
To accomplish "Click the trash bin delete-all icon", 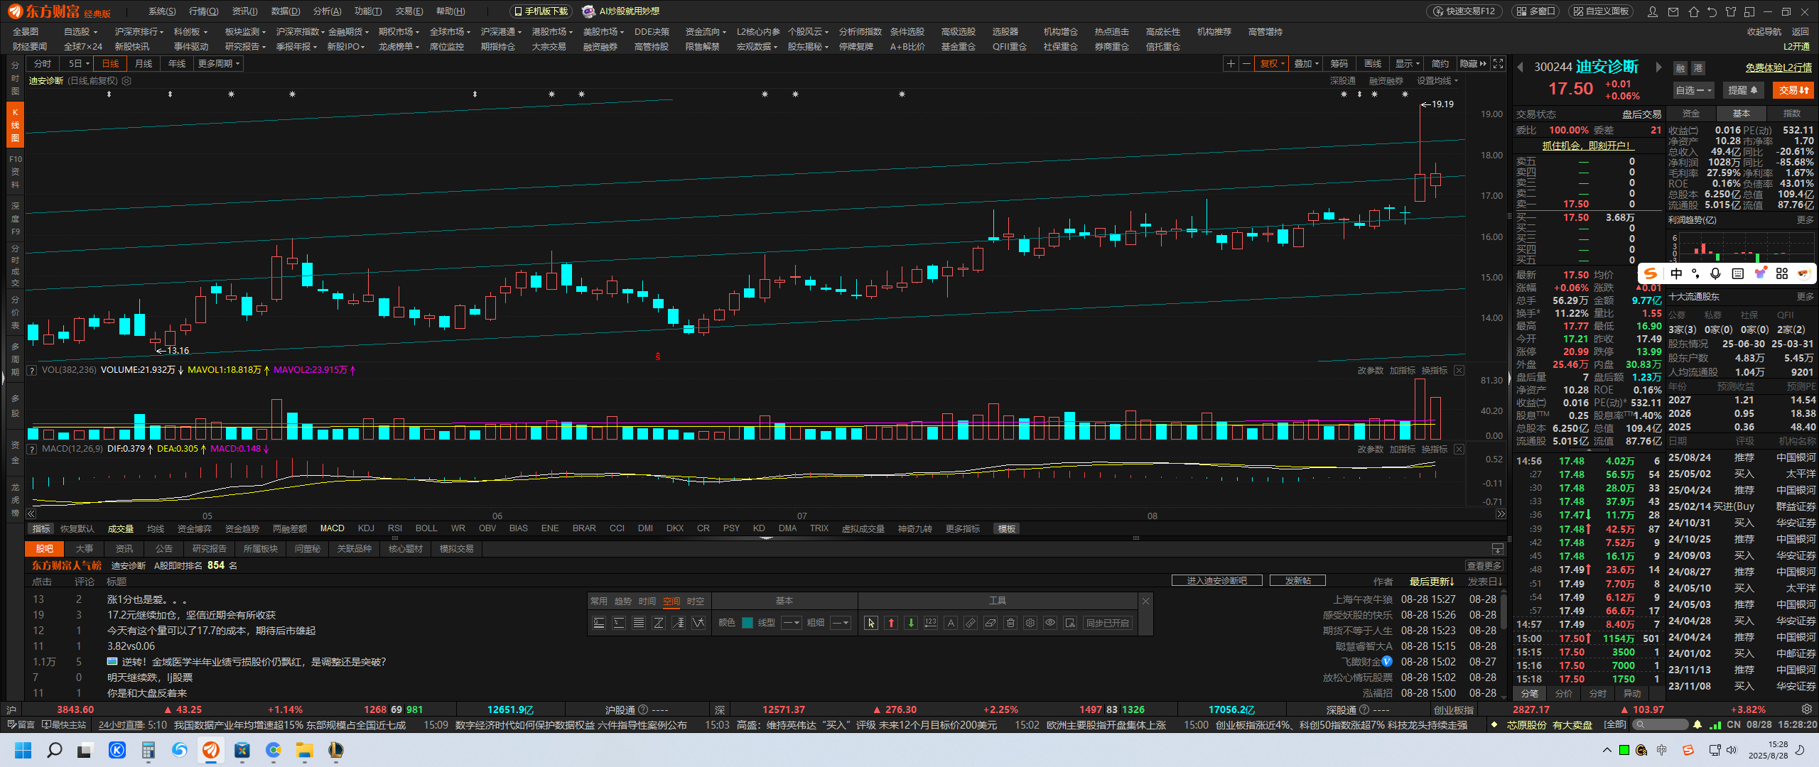I will point(1010,623).
